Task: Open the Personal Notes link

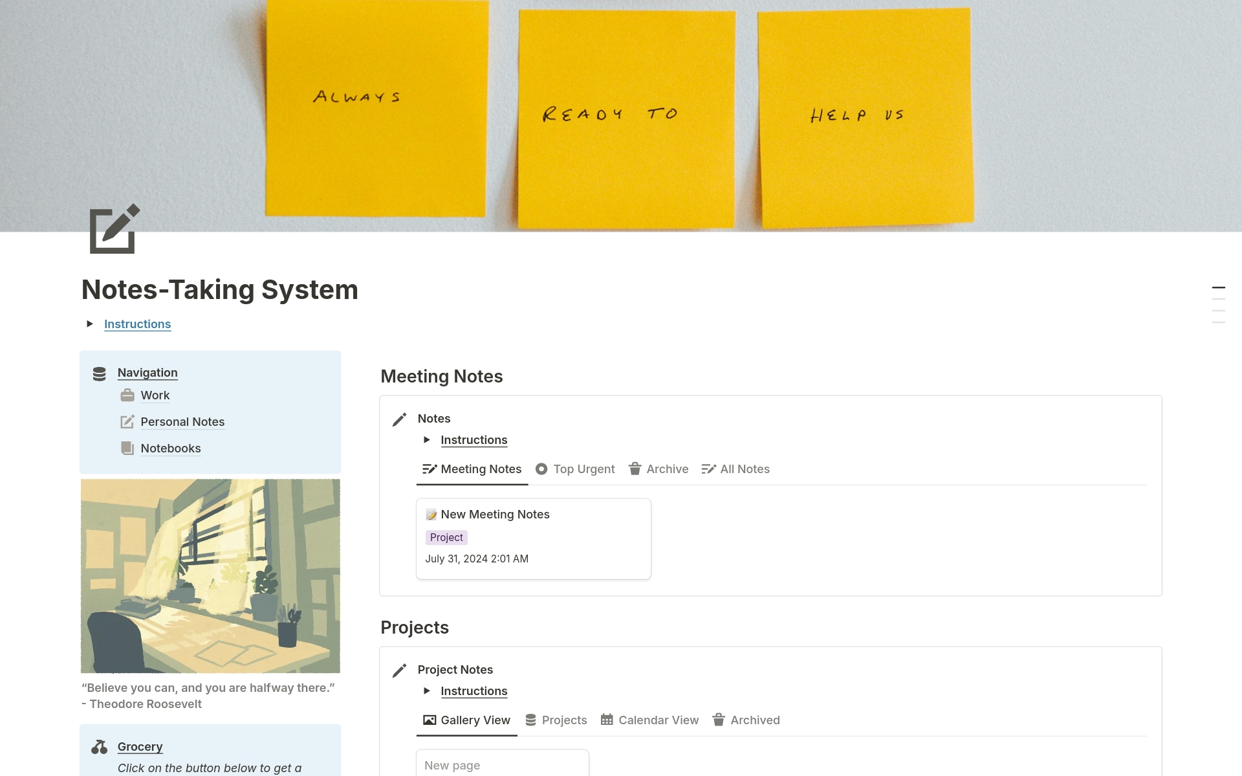Action: pyautogui.click(x=182, y=422)
